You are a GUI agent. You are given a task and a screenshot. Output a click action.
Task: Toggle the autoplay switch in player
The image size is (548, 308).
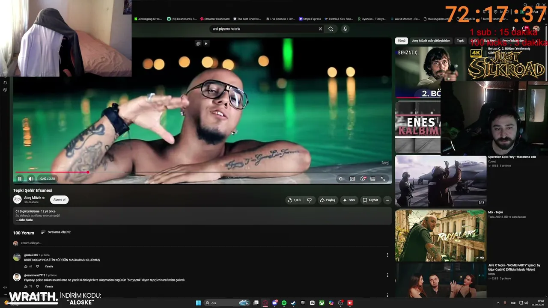click(341, 179)
